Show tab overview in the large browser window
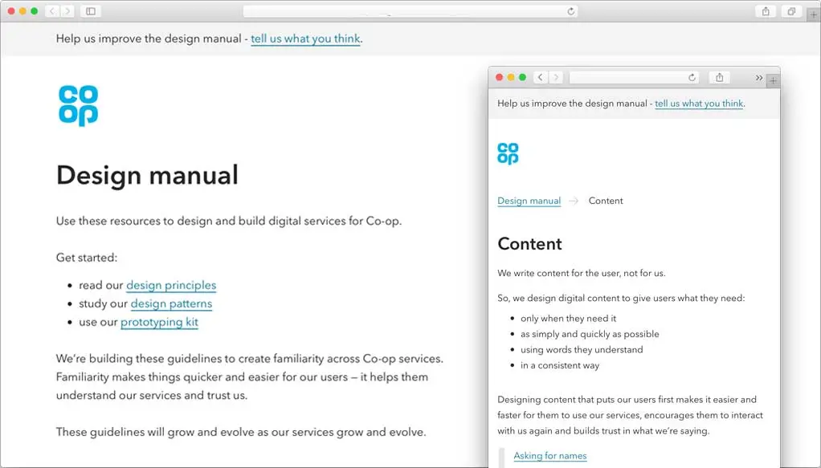Image resolution: width=821 pixels, height=468 pixels. [x=792, y=11]
